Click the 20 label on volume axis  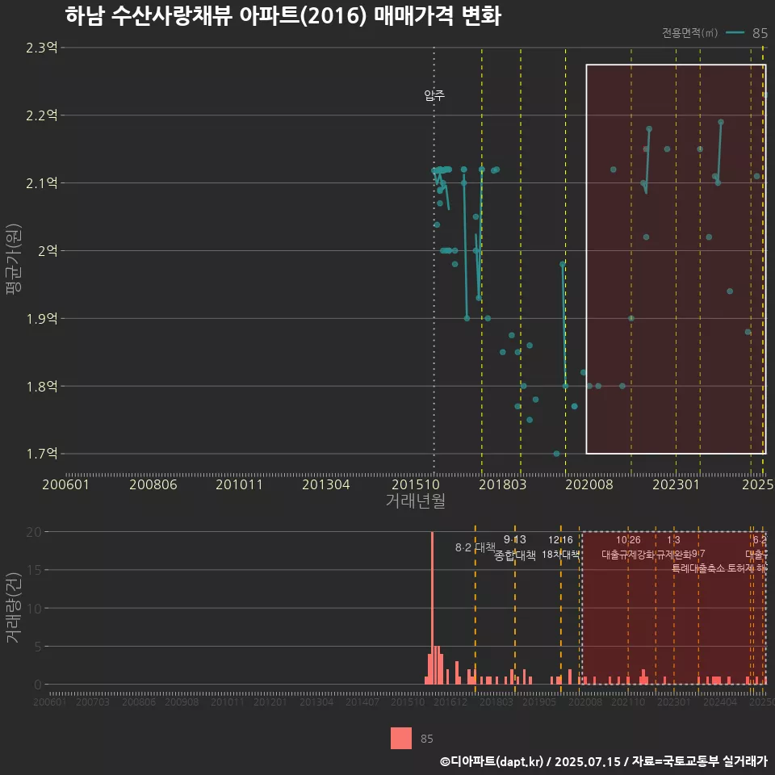point(34,532)
